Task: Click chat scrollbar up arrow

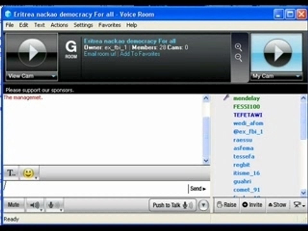Action: [206, 98]
